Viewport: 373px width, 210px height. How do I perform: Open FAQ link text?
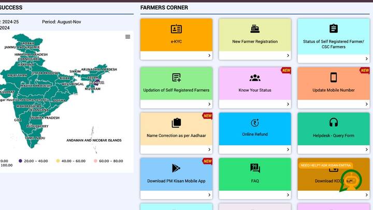click(x=255, y=181)
